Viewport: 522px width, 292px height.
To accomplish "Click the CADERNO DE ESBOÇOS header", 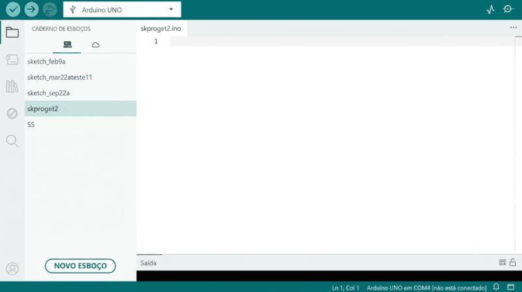I will tap(61, 29).
